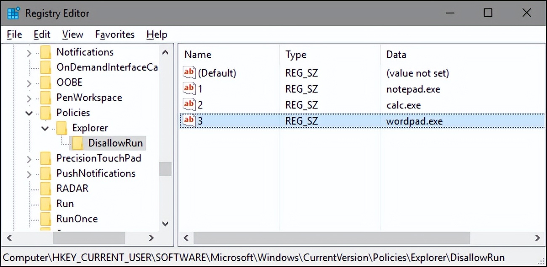Open the View menu
The height and width of the screenshot is (267, 547).
[72, 34]
